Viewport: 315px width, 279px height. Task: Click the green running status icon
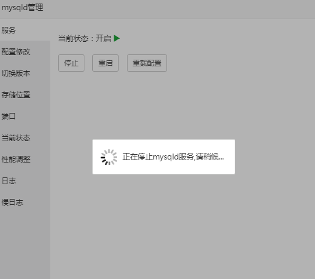117,38
